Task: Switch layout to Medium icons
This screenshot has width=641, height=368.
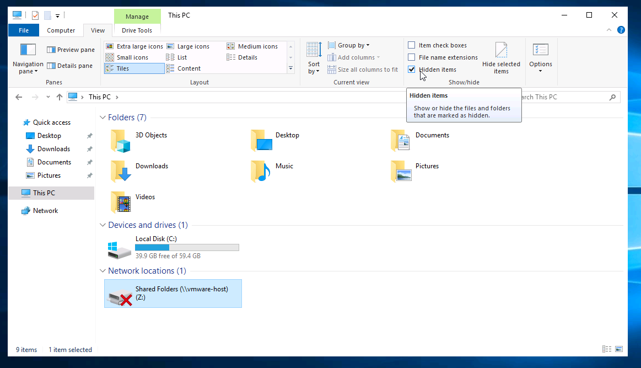Action: click(252, 46)
